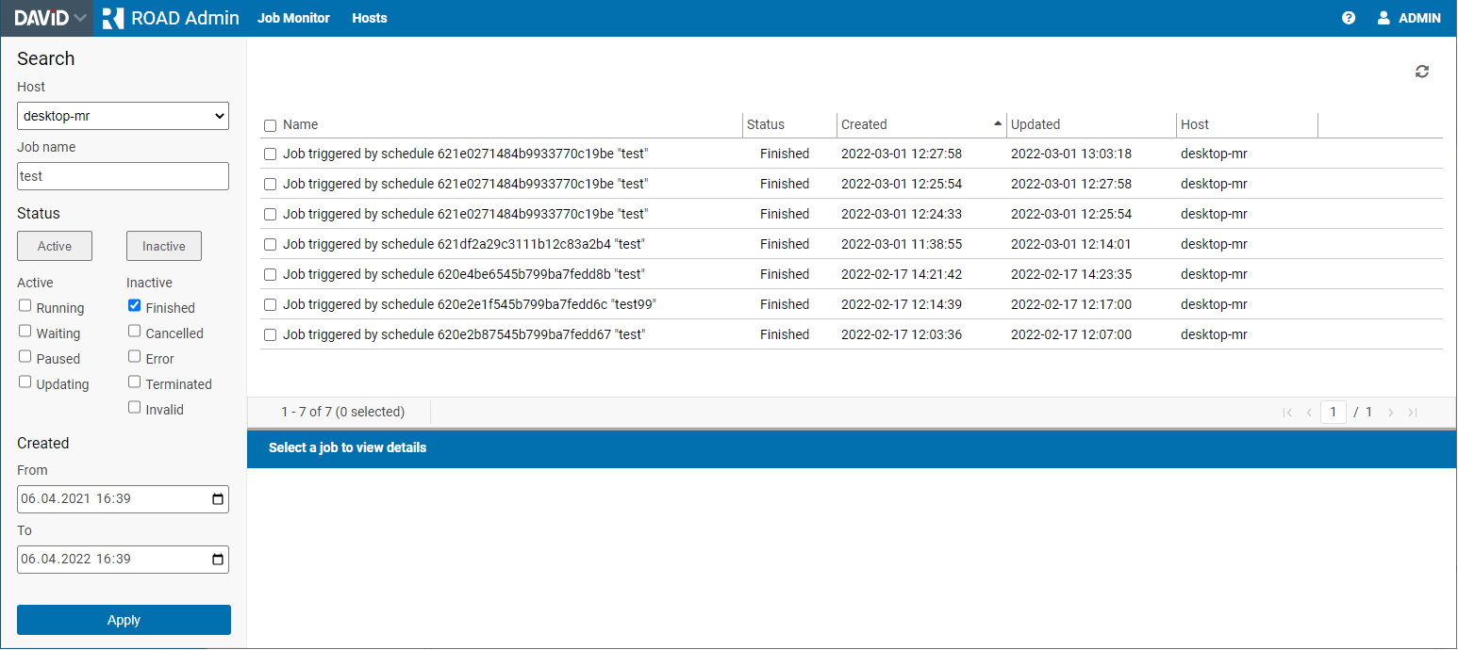Click the ROAD Admin logo icon
This screenshot has height=650, width=1458.
coord(113,18)
